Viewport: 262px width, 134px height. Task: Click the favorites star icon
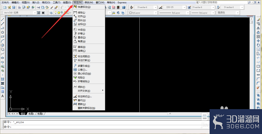click(x=259, y=2)
